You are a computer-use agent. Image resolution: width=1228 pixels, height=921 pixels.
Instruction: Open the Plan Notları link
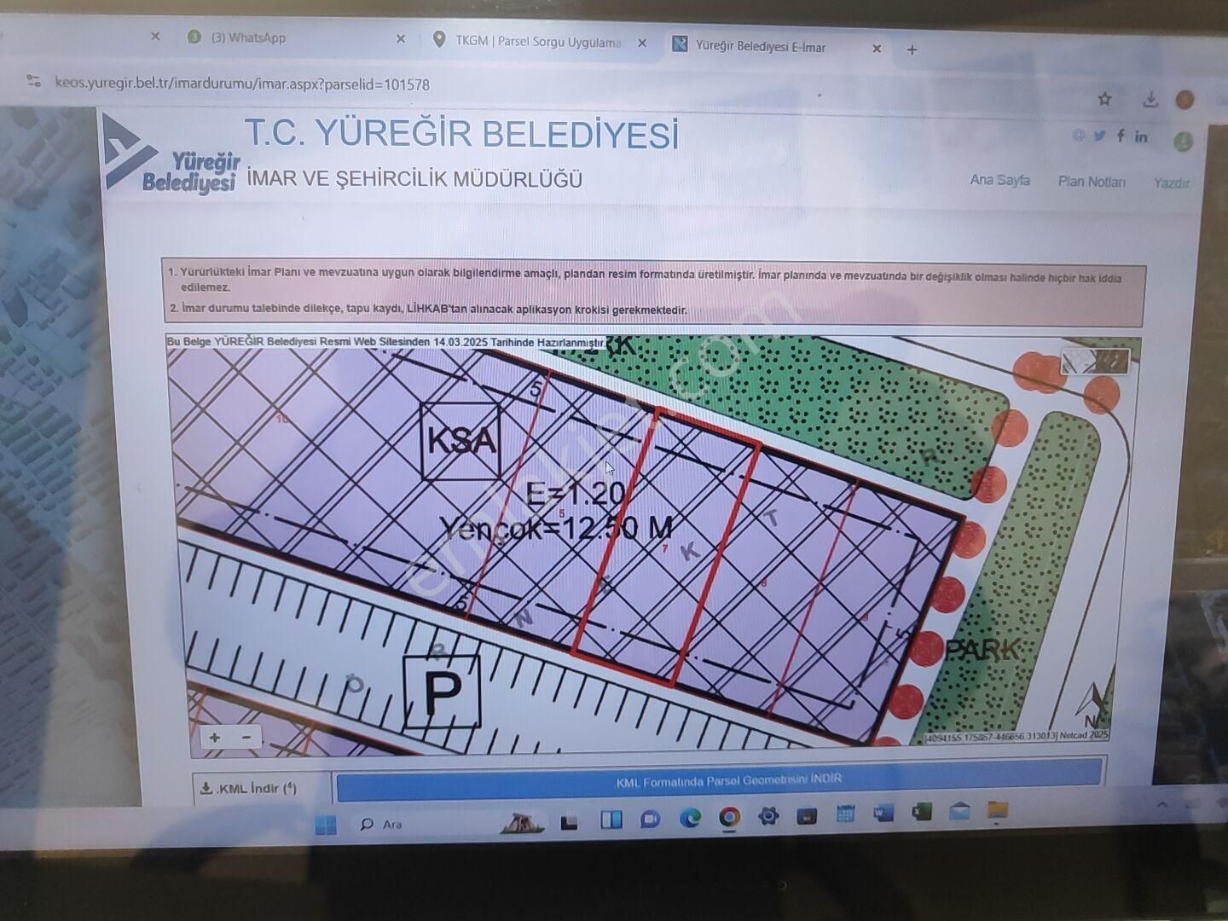1092,182
